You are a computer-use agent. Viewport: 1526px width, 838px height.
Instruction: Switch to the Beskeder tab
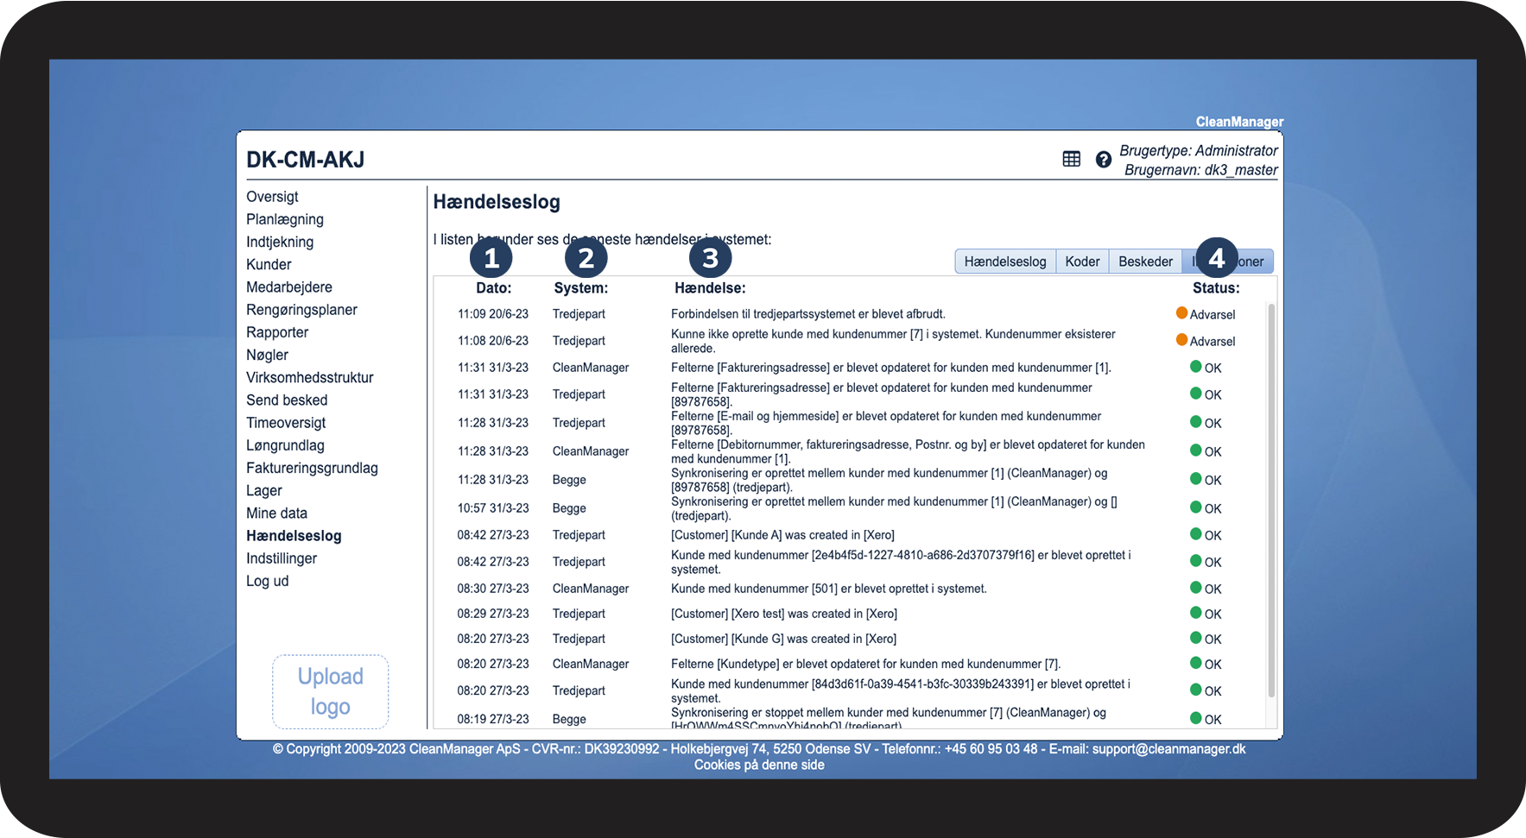tap(1145, 261)
